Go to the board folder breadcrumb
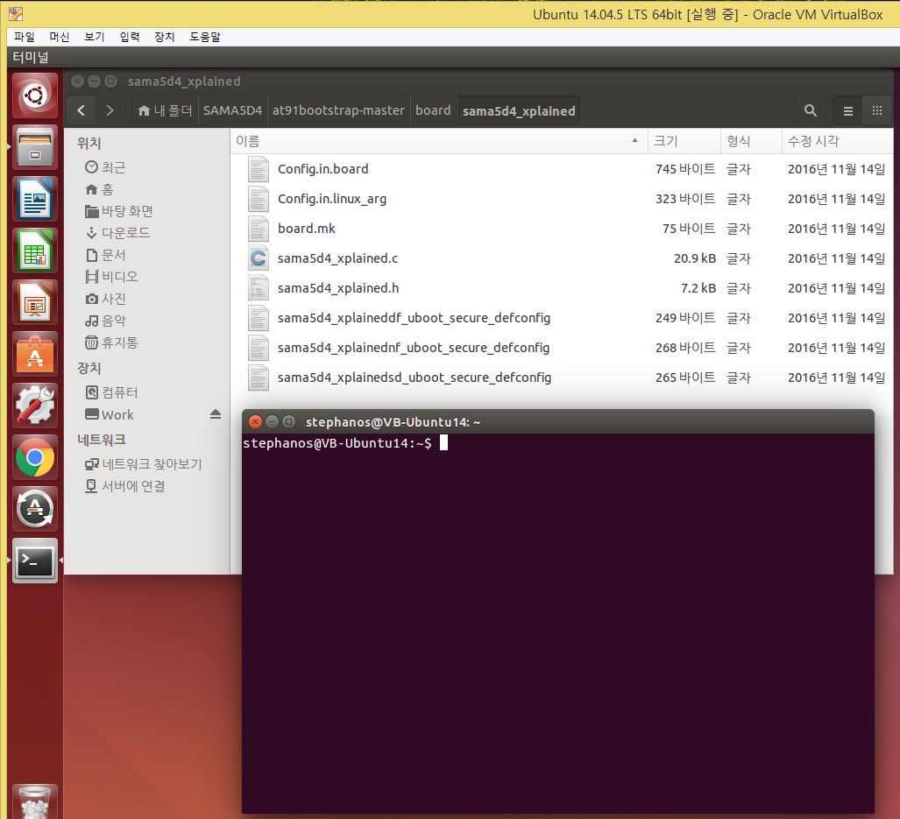Viewport: 900px width, 819px height. click(433, 110)
